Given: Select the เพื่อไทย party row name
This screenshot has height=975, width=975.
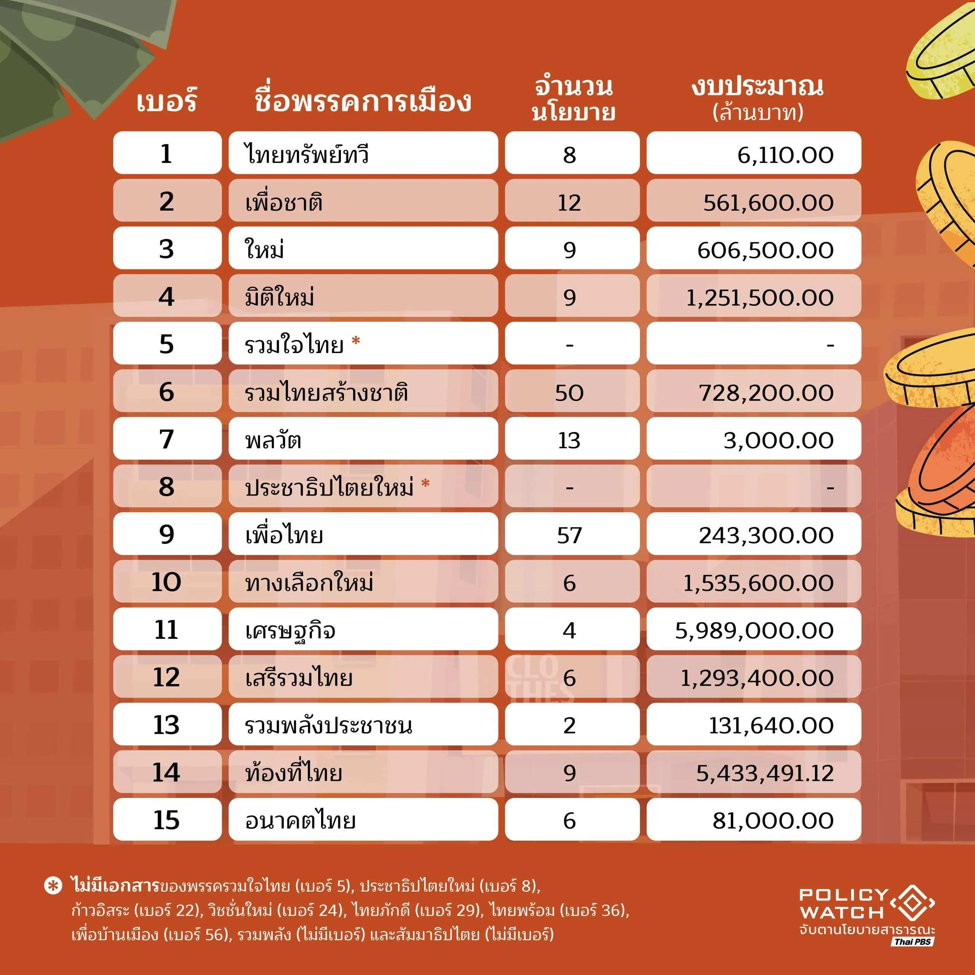Looking at the screenshot, I should coord(284,535).
